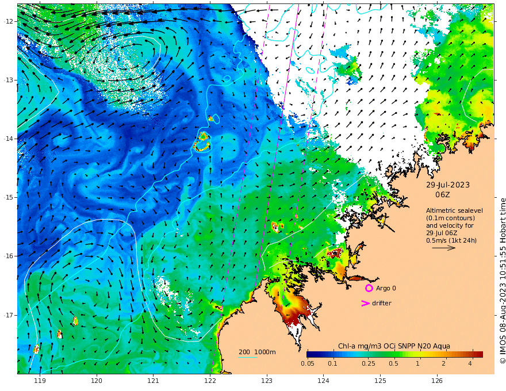Click the longitude axis label '121'
Viewport: 506px width, 391px height.
coord(154,381)
